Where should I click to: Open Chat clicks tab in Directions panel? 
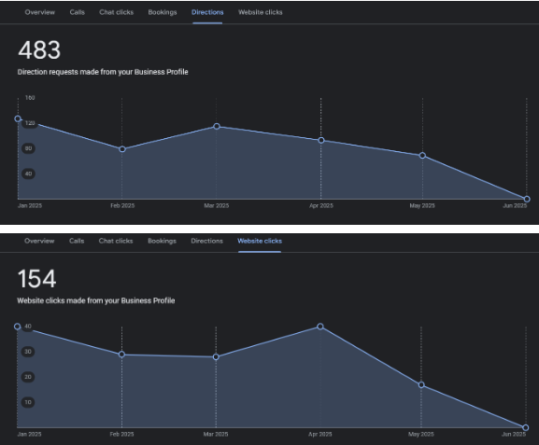coord(116,12)
